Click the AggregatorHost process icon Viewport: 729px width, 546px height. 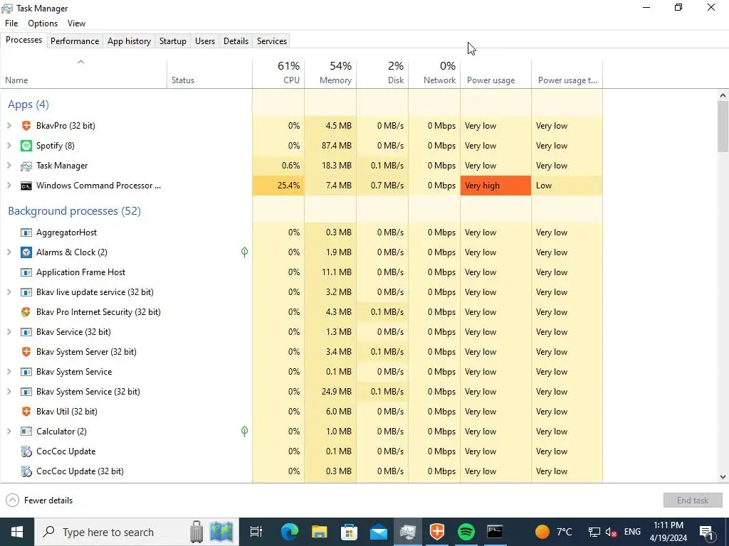coord(26,232)
